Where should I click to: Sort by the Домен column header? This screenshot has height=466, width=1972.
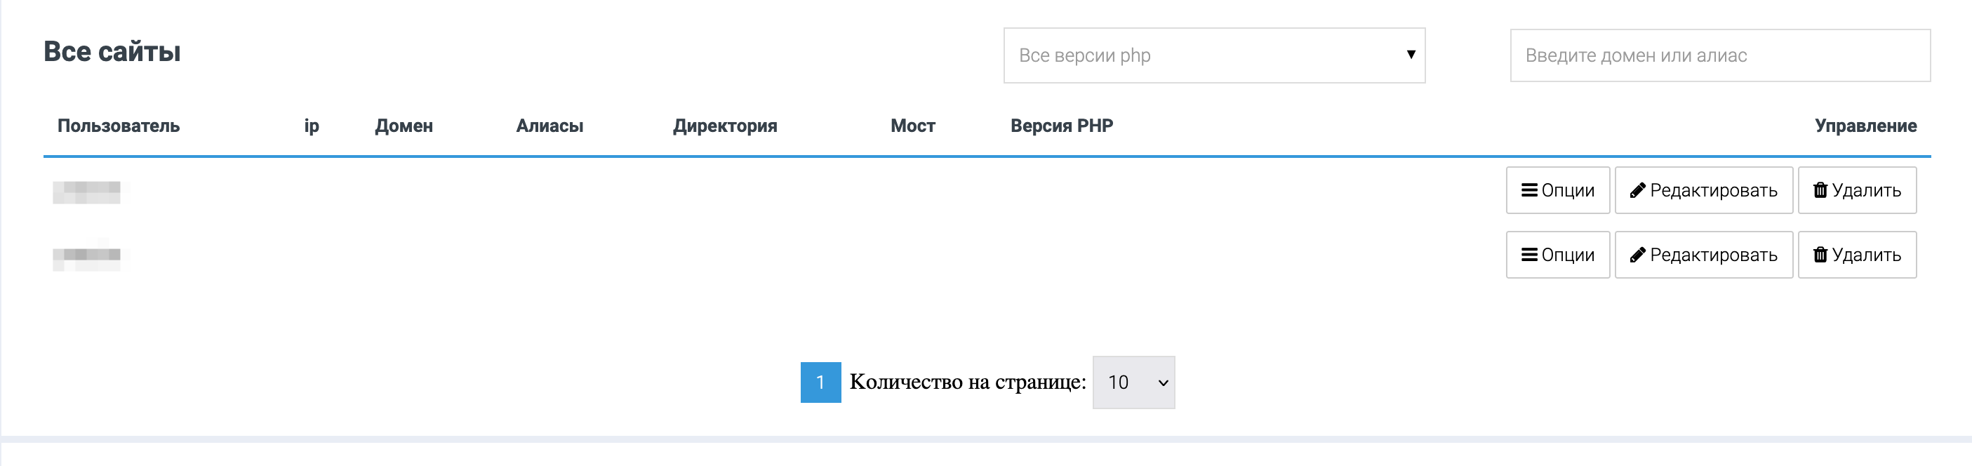click(404, 126)
